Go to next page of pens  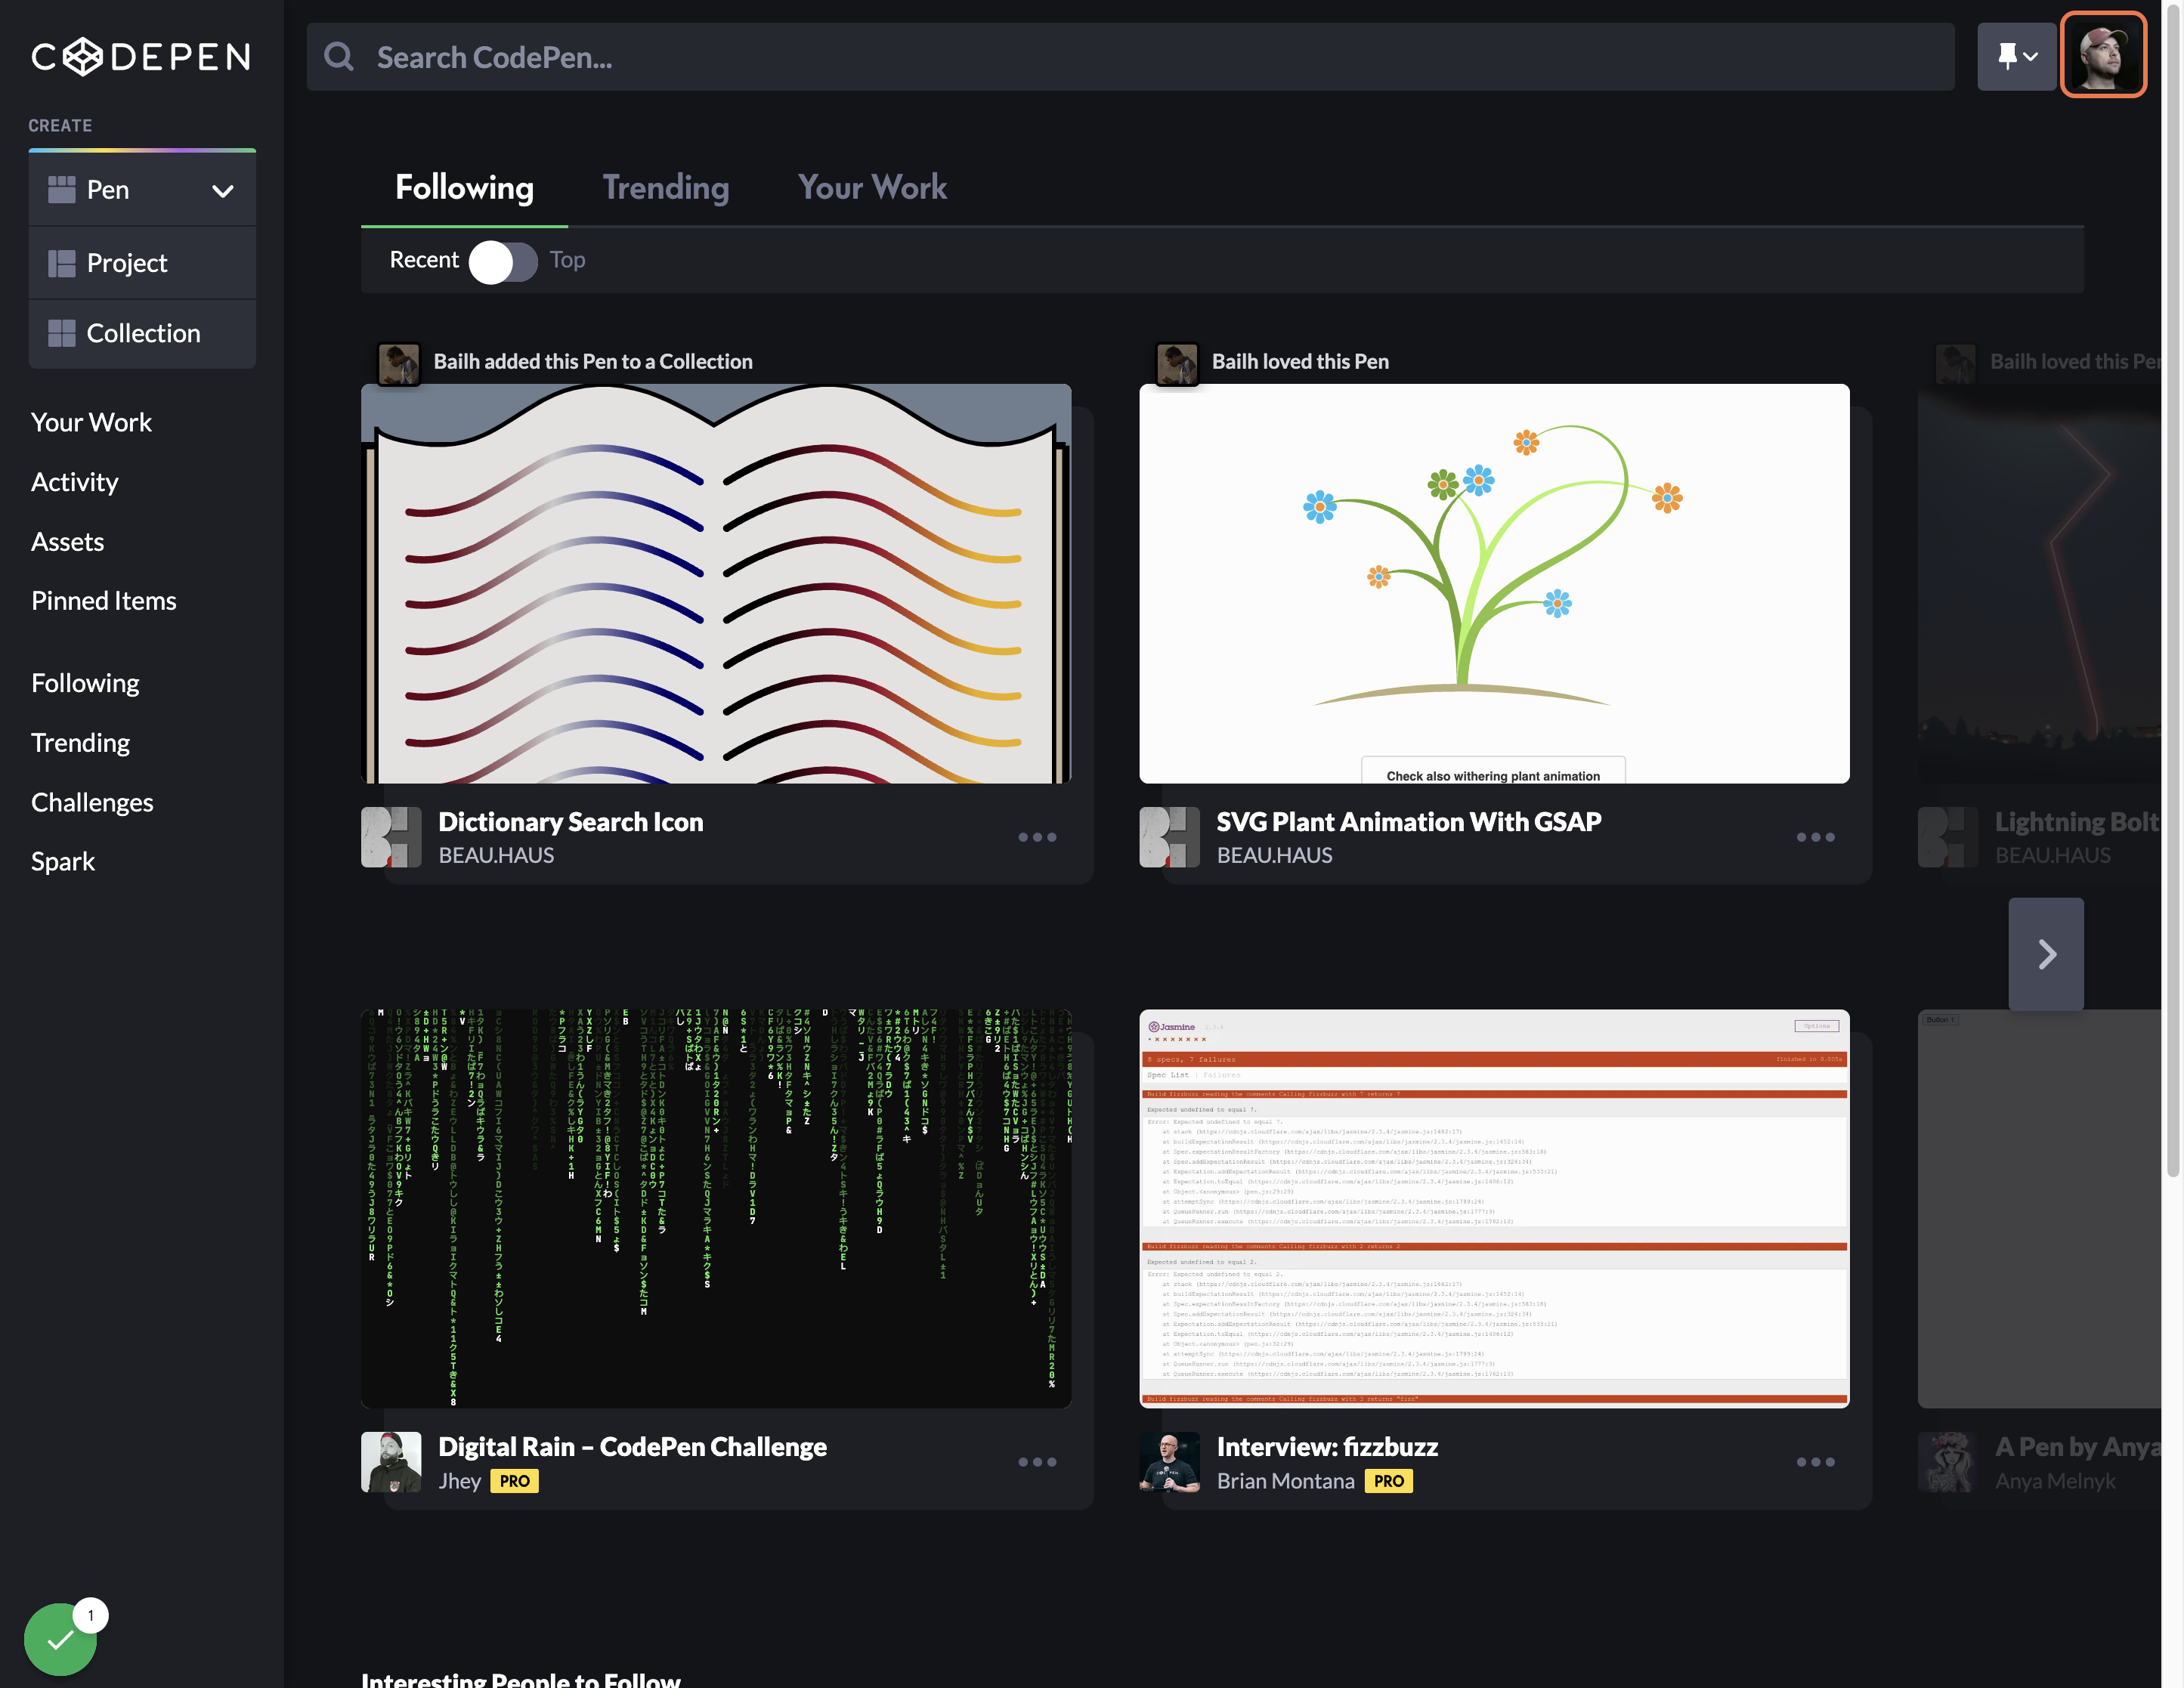(2046, 954)
